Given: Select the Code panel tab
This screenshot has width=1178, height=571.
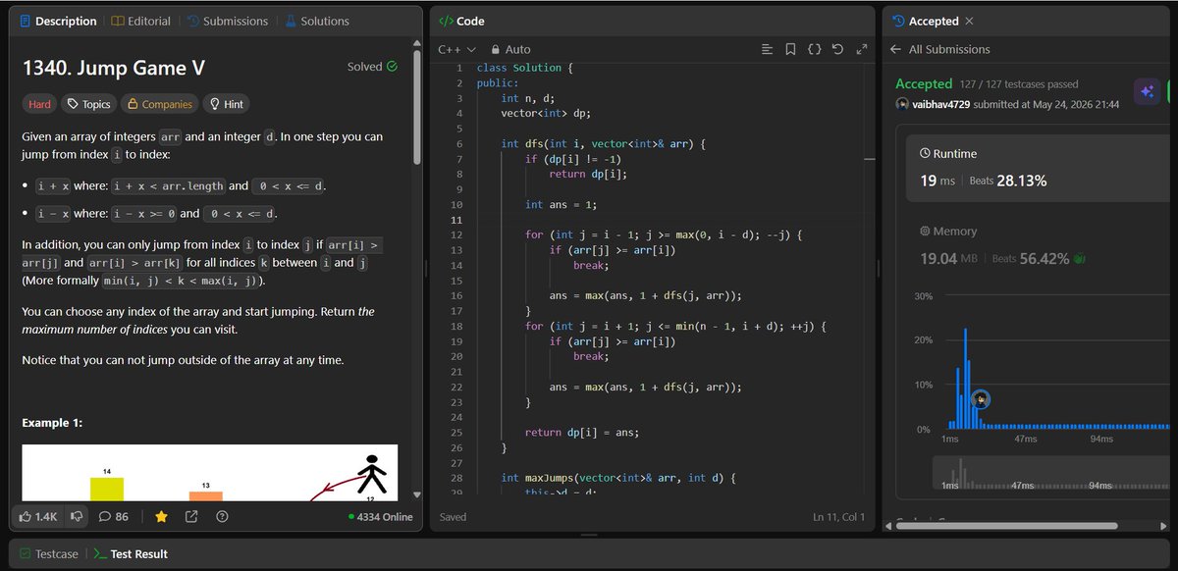Looking at the screenshot, I should [461, 21].
